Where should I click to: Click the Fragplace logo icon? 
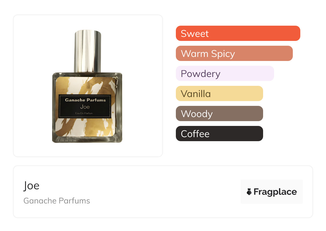249,192
